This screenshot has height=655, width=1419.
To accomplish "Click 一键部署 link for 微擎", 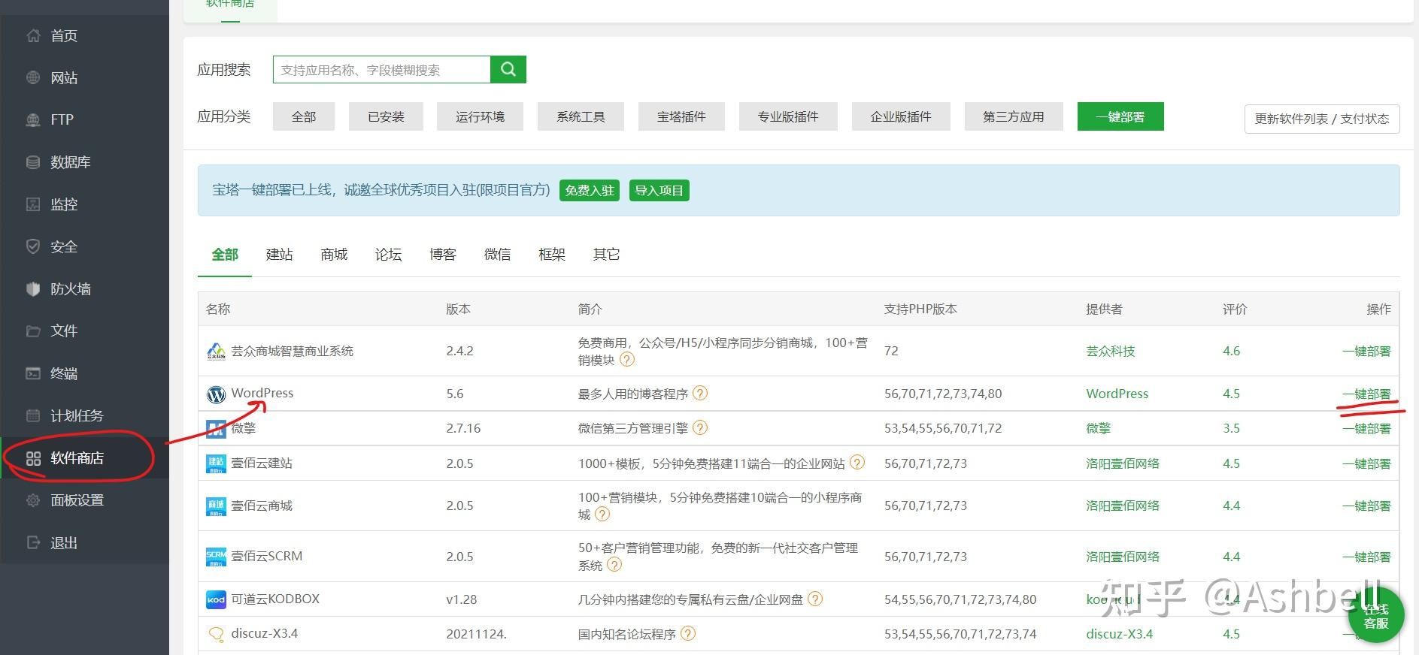I will coord(1366,428).
